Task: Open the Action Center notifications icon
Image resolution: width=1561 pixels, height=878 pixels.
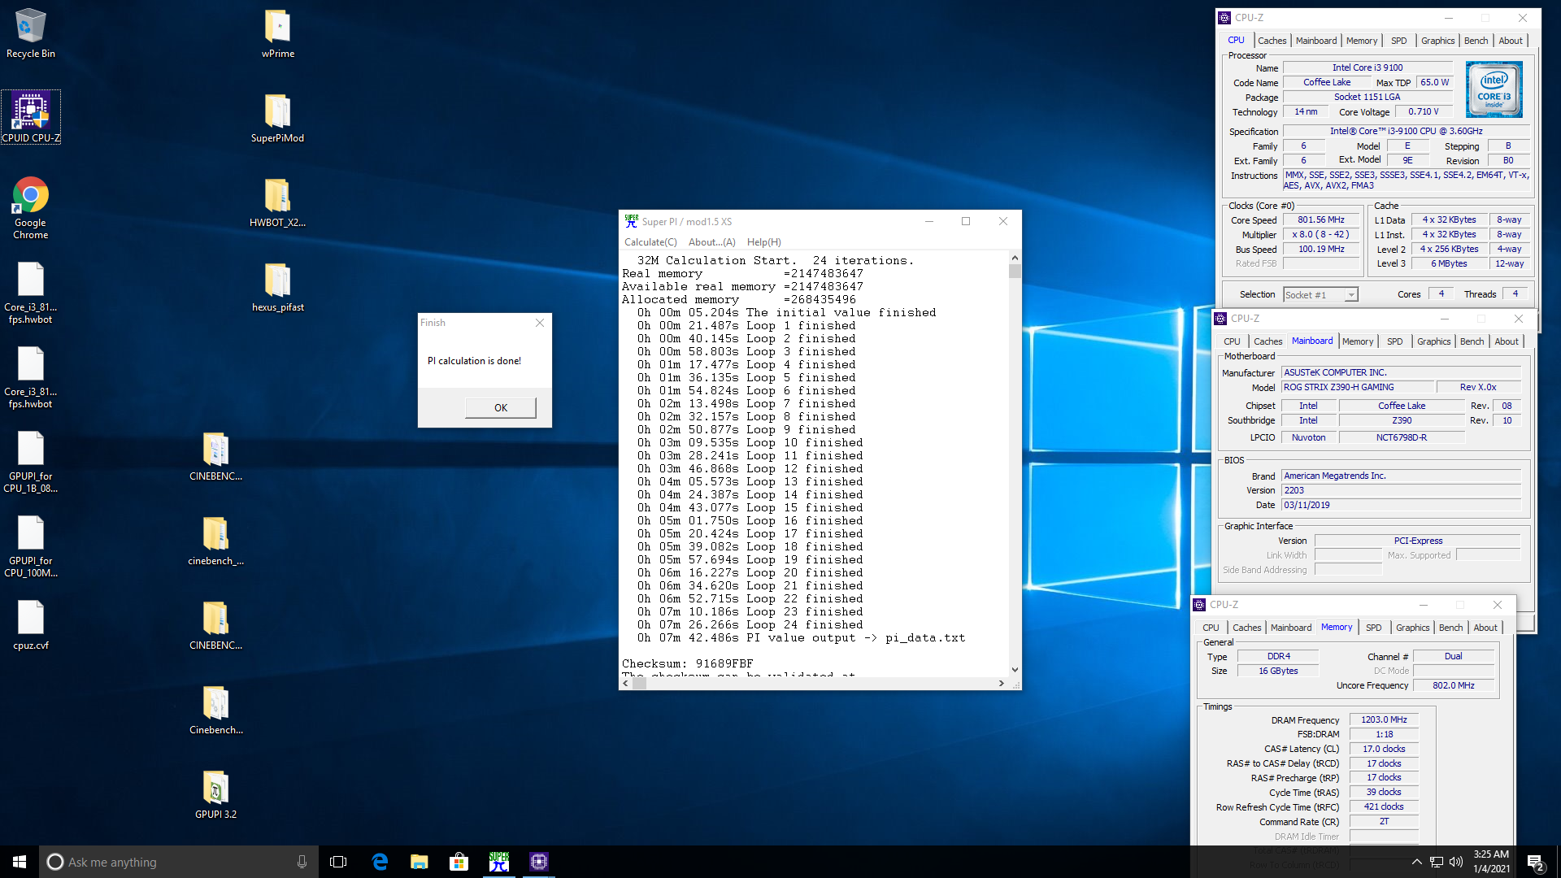Action: [x=1536, y=862]
